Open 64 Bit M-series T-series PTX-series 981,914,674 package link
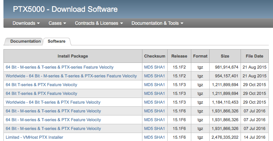Viewport: 273px width, 141px height. [x=60, y=67]
